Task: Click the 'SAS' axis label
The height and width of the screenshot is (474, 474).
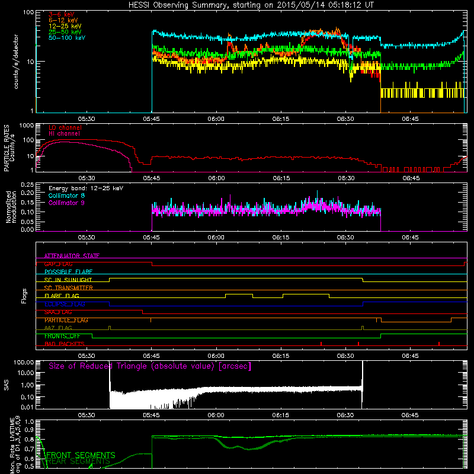Action: 6,385
